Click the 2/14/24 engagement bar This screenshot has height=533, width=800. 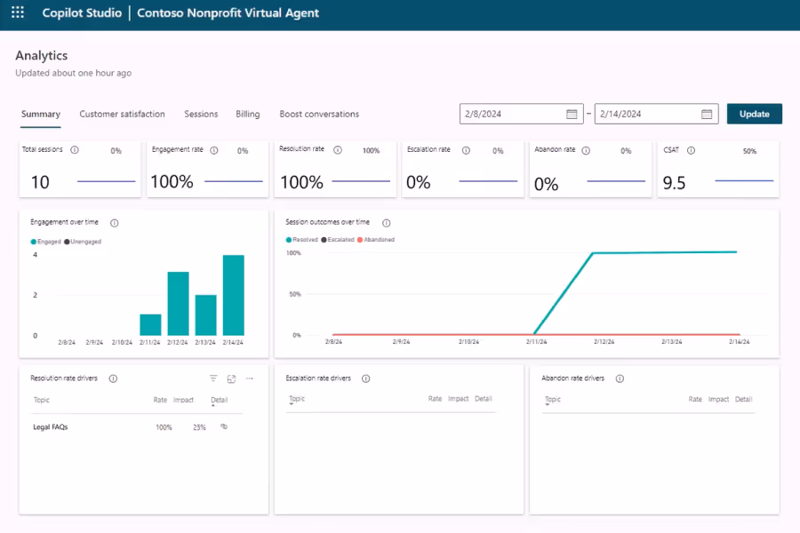point(233,295)
